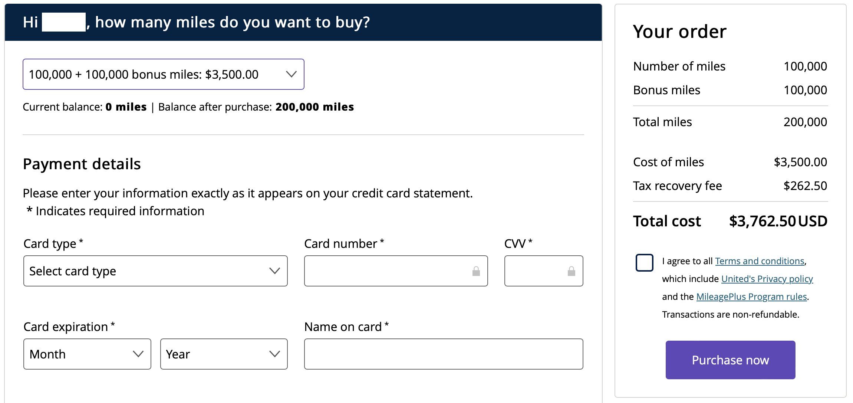Check the Terms and conditions agreement box

[x=644, y=263]
